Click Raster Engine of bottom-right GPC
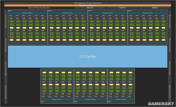Screen dimensions: 176x107 tap(121, 99)
